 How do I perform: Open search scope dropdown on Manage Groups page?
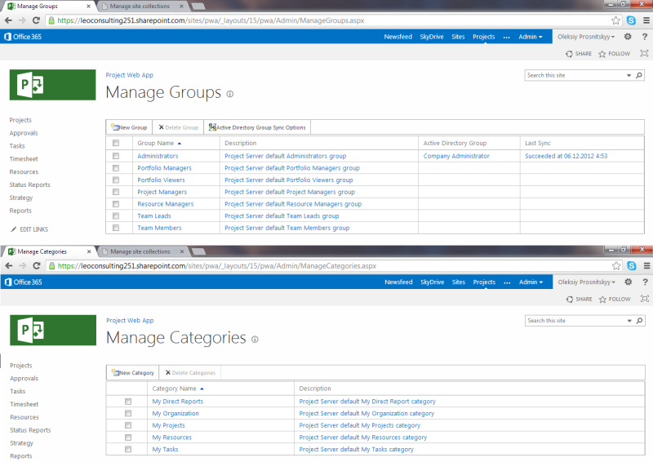629,75
